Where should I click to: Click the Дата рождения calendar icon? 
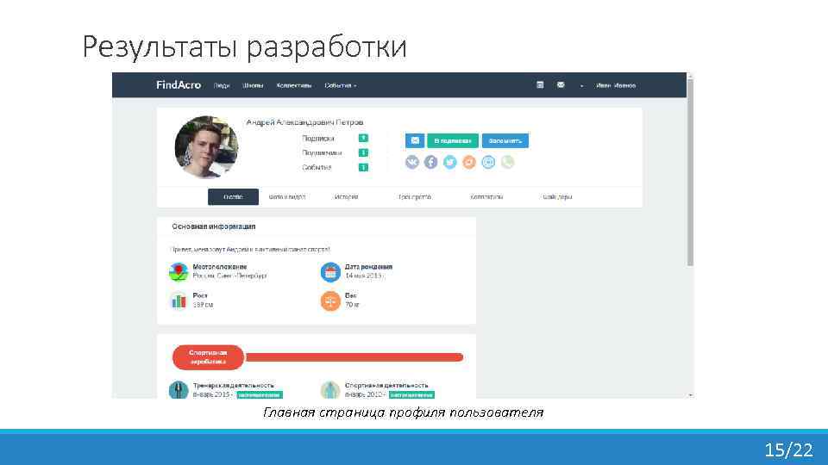pos(330,272)
